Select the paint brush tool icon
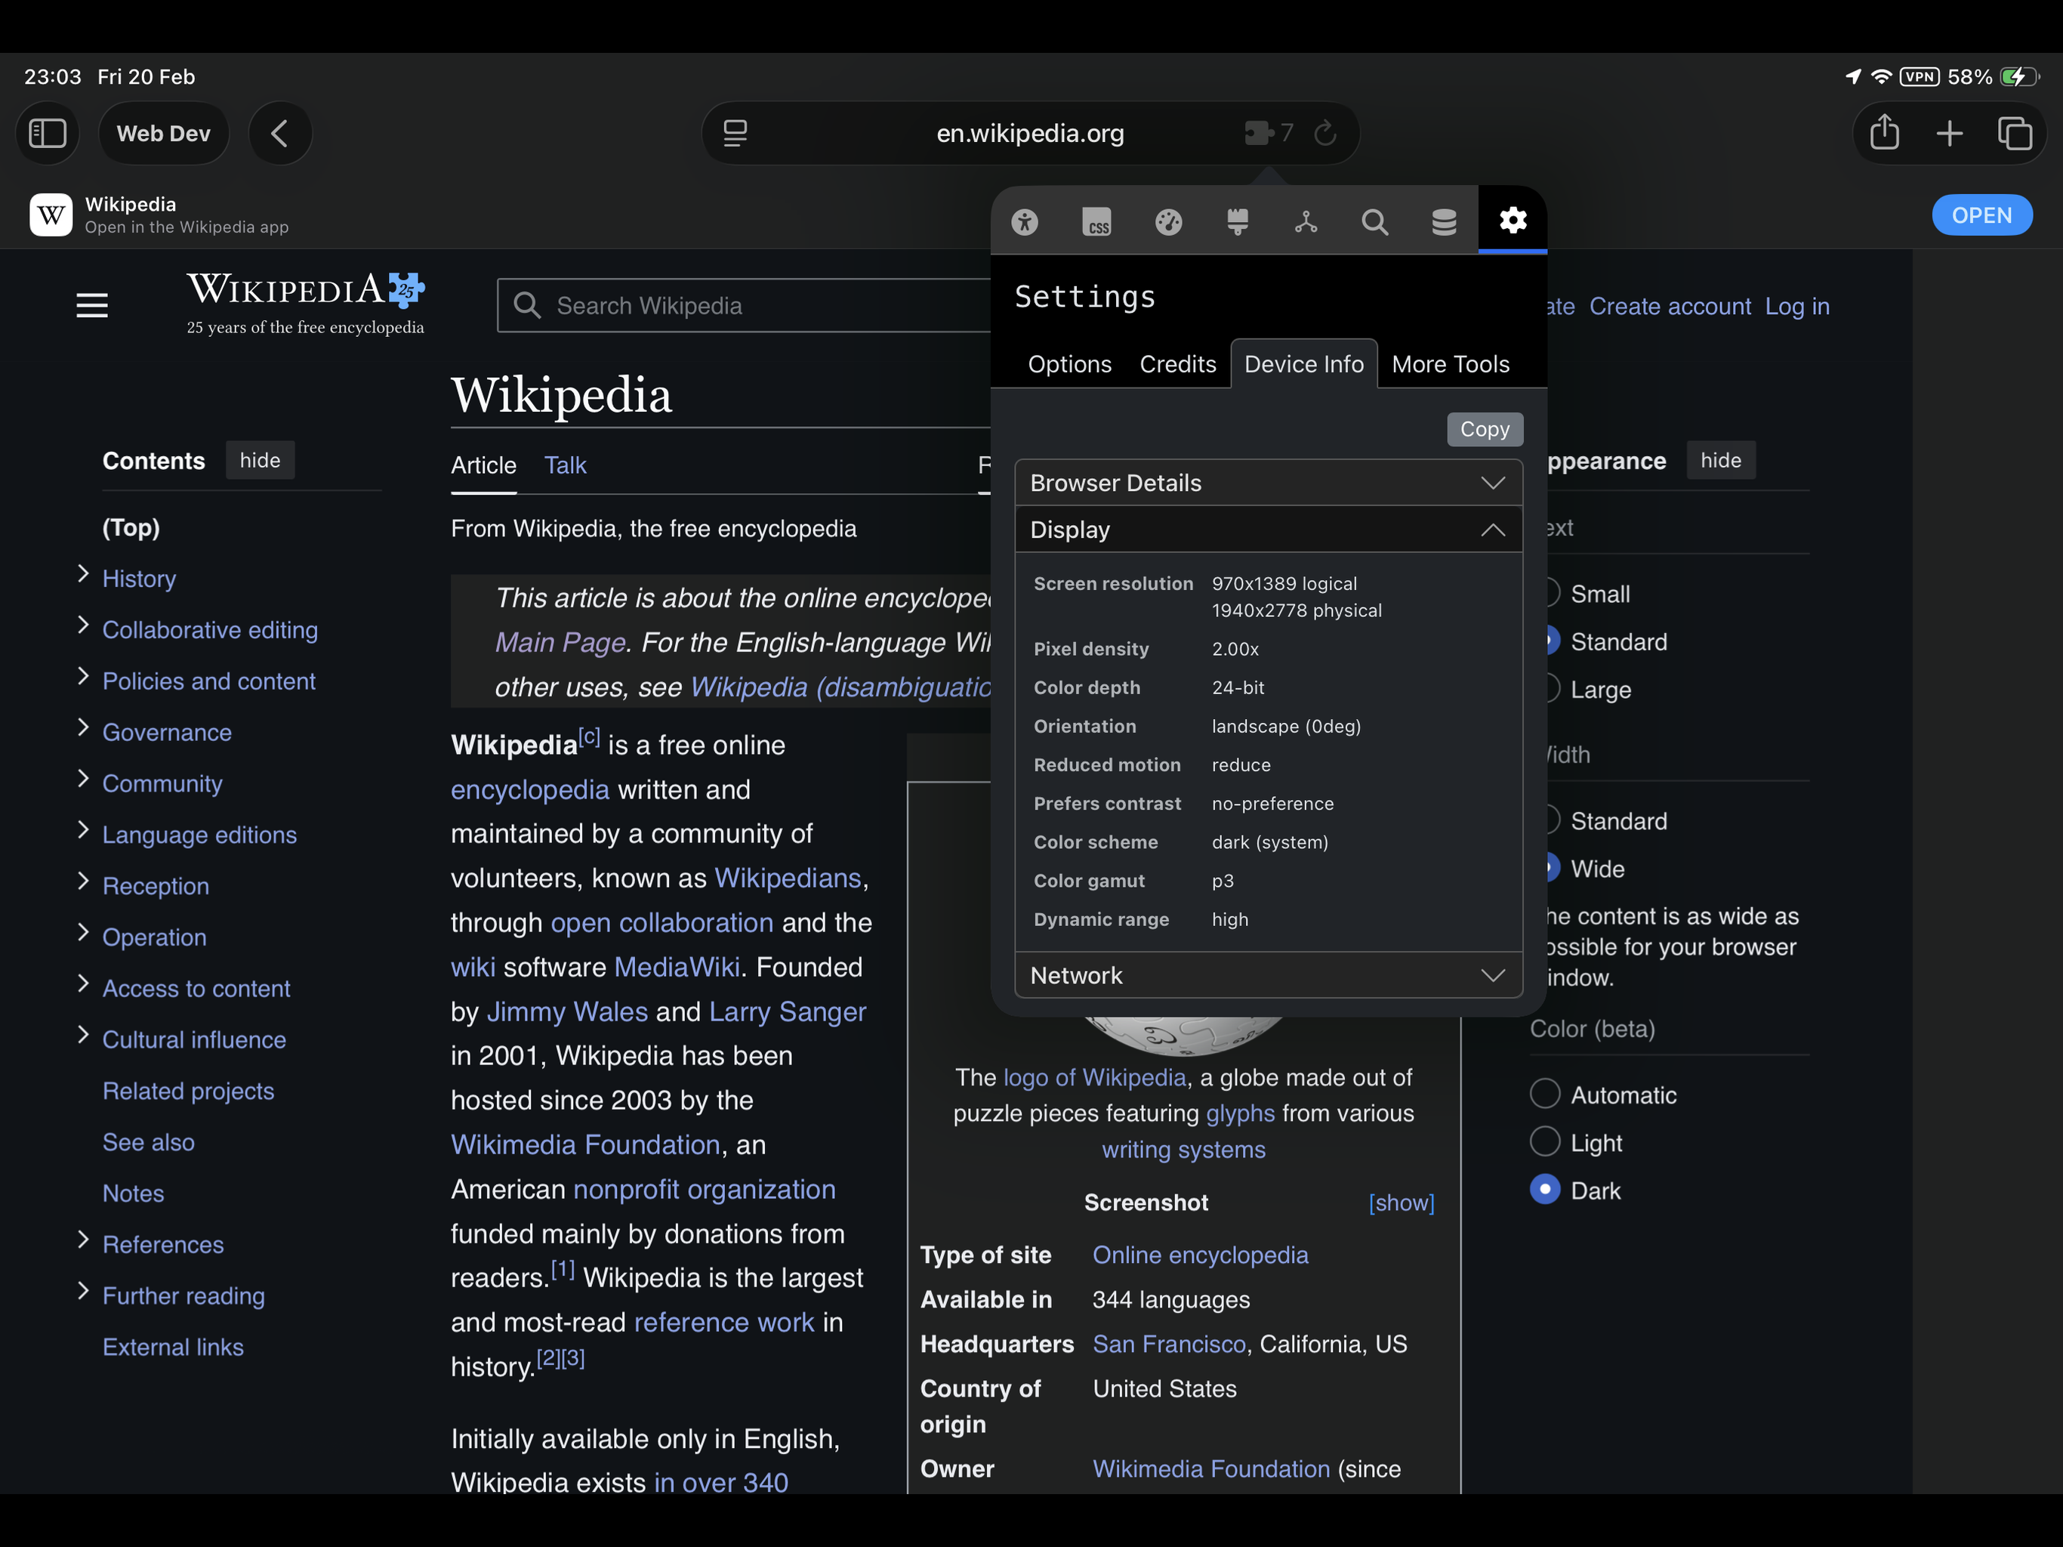This screenshot has height=1547, width=2063. (1237, 221)
